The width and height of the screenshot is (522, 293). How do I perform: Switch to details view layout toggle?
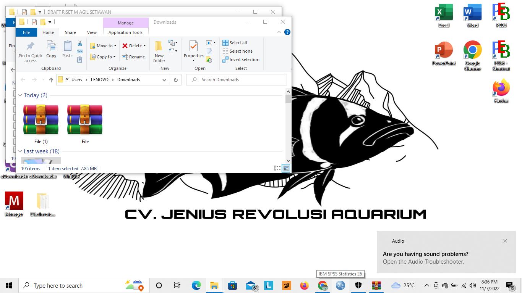pyautogui.click(x=277, y=168)
